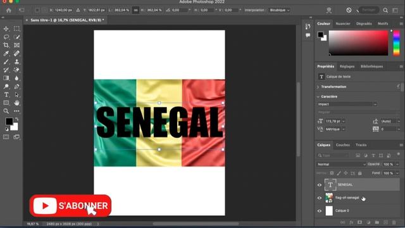Reset default foreground and background colors
Image resolution: width=405 pixels, height=228 pixels.
tap(7, 129)
